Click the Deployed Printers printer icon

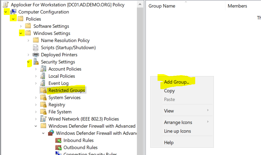pos(36,55)
